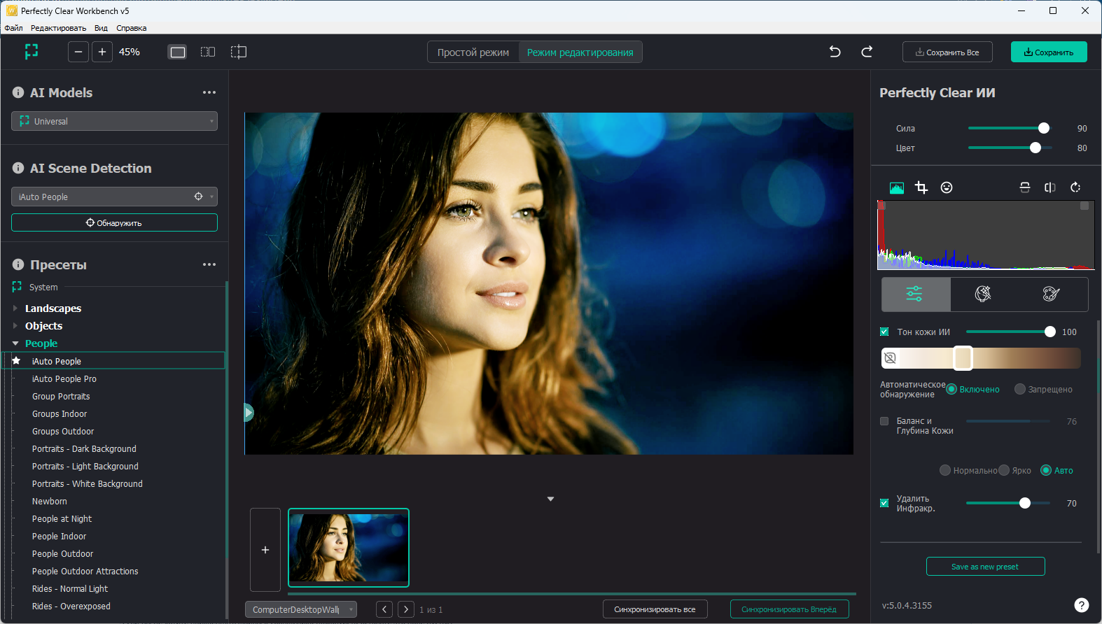
Task: Click the undo arrow icon
Action: click(835, 52)
